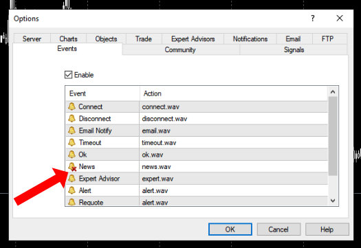Image resolution: width=361 pixels, height=248 pixels.
Task: Confirm with the OK button
Action: (x=230, y=229)
